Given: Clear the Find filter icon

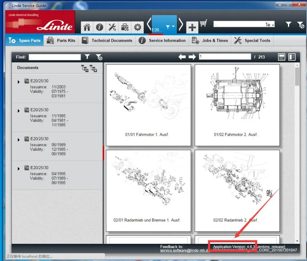Looking at the screenshot, I should click(x=99, y=57).
